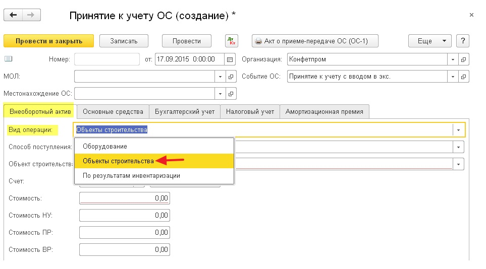Click the date field 17.09.2015

[x=189, y=59]
